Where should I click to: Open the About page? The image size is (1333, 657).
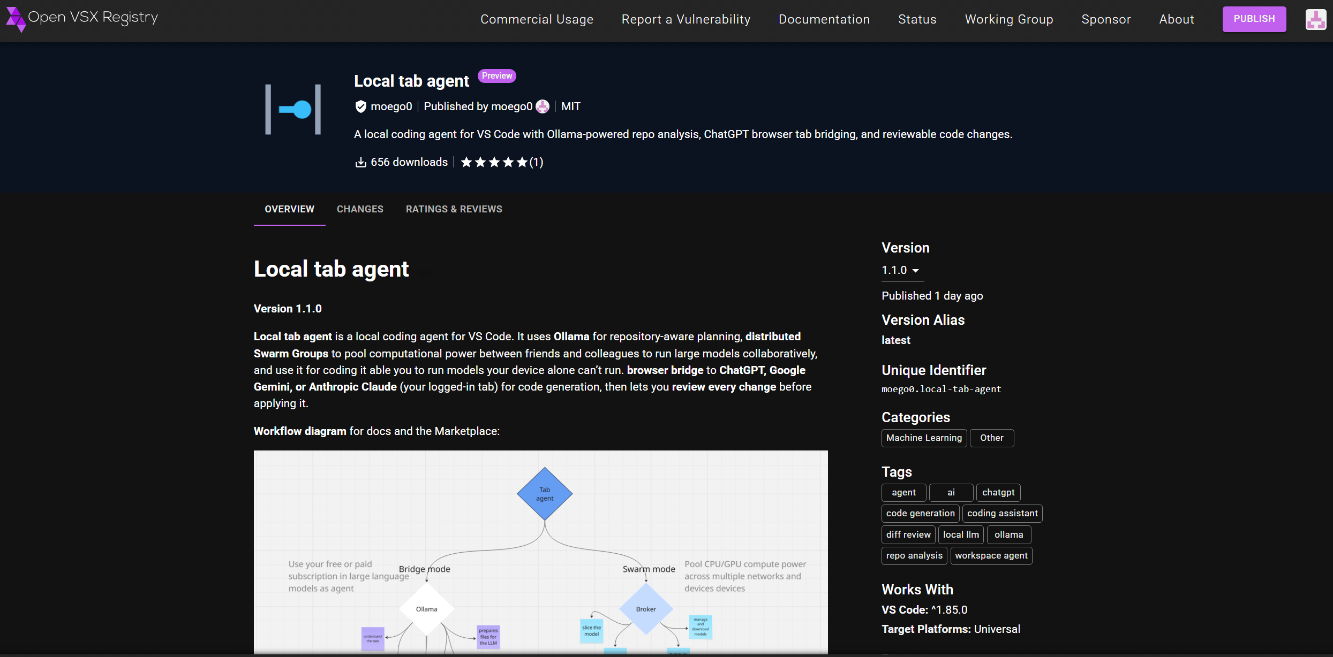(x=1177, y=19)
